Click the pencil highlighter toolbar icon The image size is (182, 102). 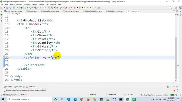point(69,8)
